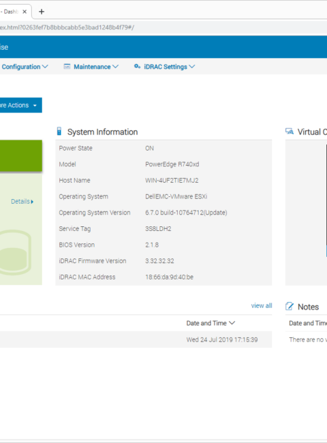Click the Service Tag label

click(x=75, y=229)
